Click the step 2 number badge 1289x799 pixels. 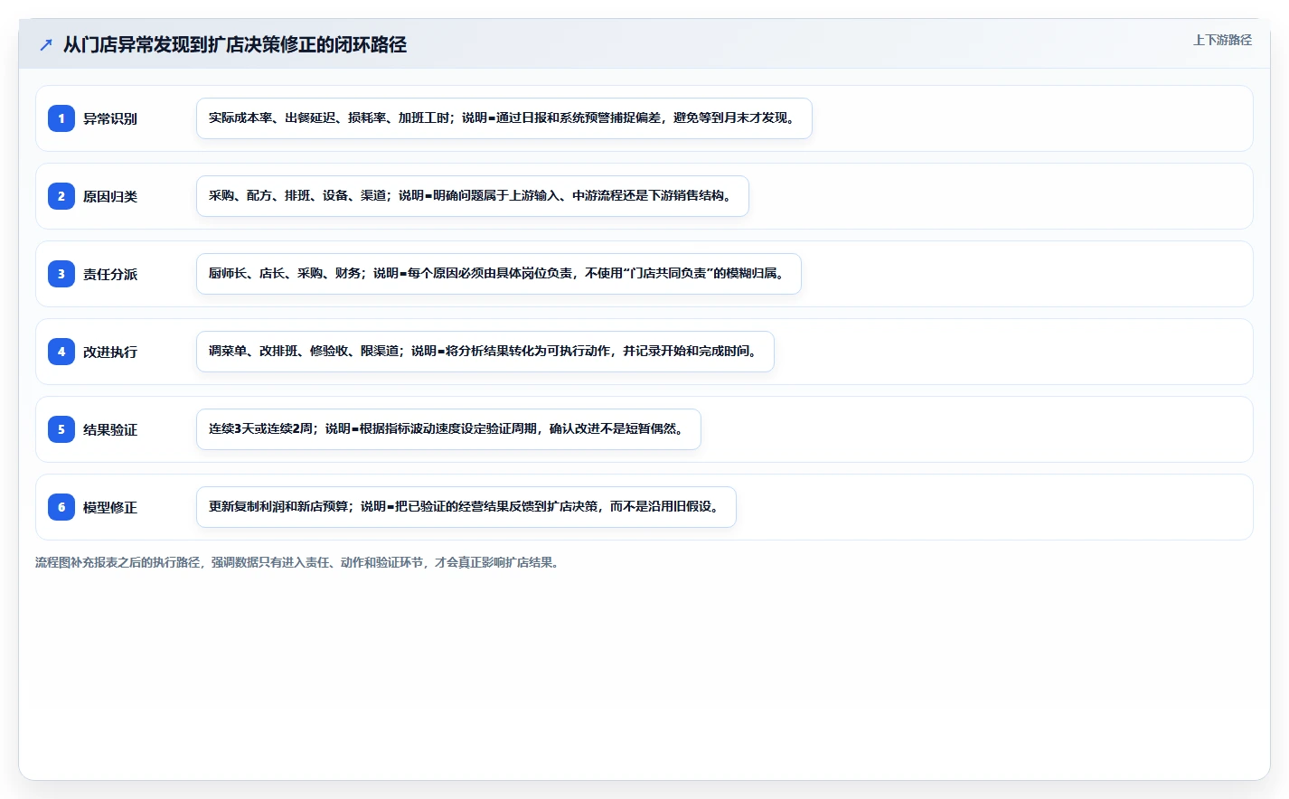tap(61, 196)
